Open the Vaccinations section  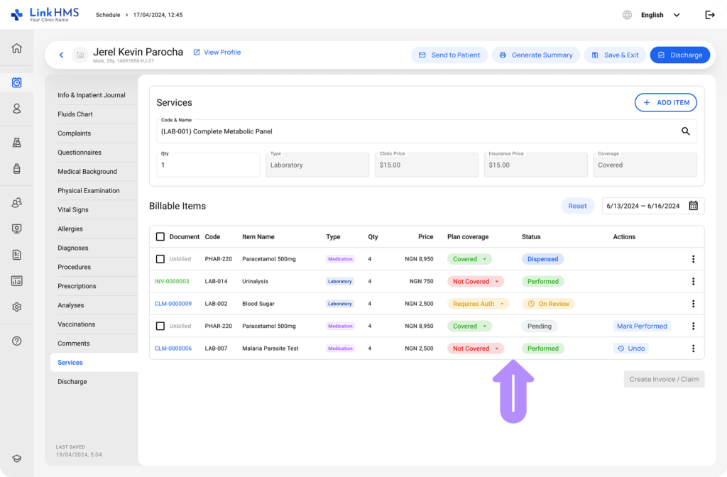(x=76, y=324)
